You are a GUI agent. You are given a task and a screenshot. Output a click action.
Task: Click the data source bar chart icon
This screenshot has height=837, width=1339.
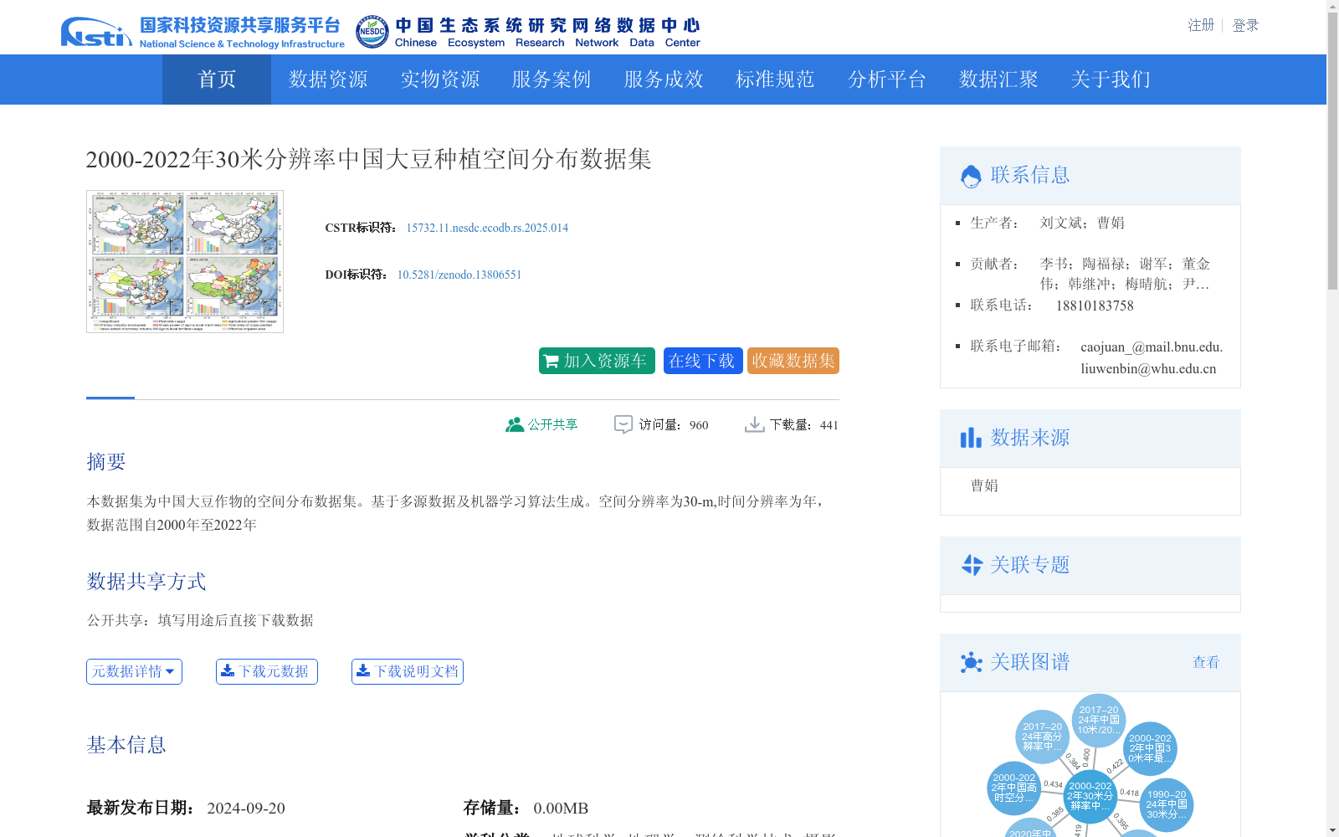click(x=971, y=438)
